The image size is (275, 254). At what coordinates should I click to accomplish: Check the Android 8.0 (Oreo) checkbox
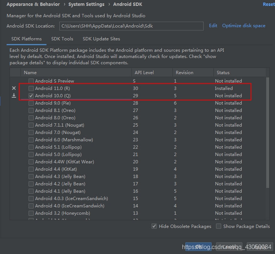tap(31, 117)
